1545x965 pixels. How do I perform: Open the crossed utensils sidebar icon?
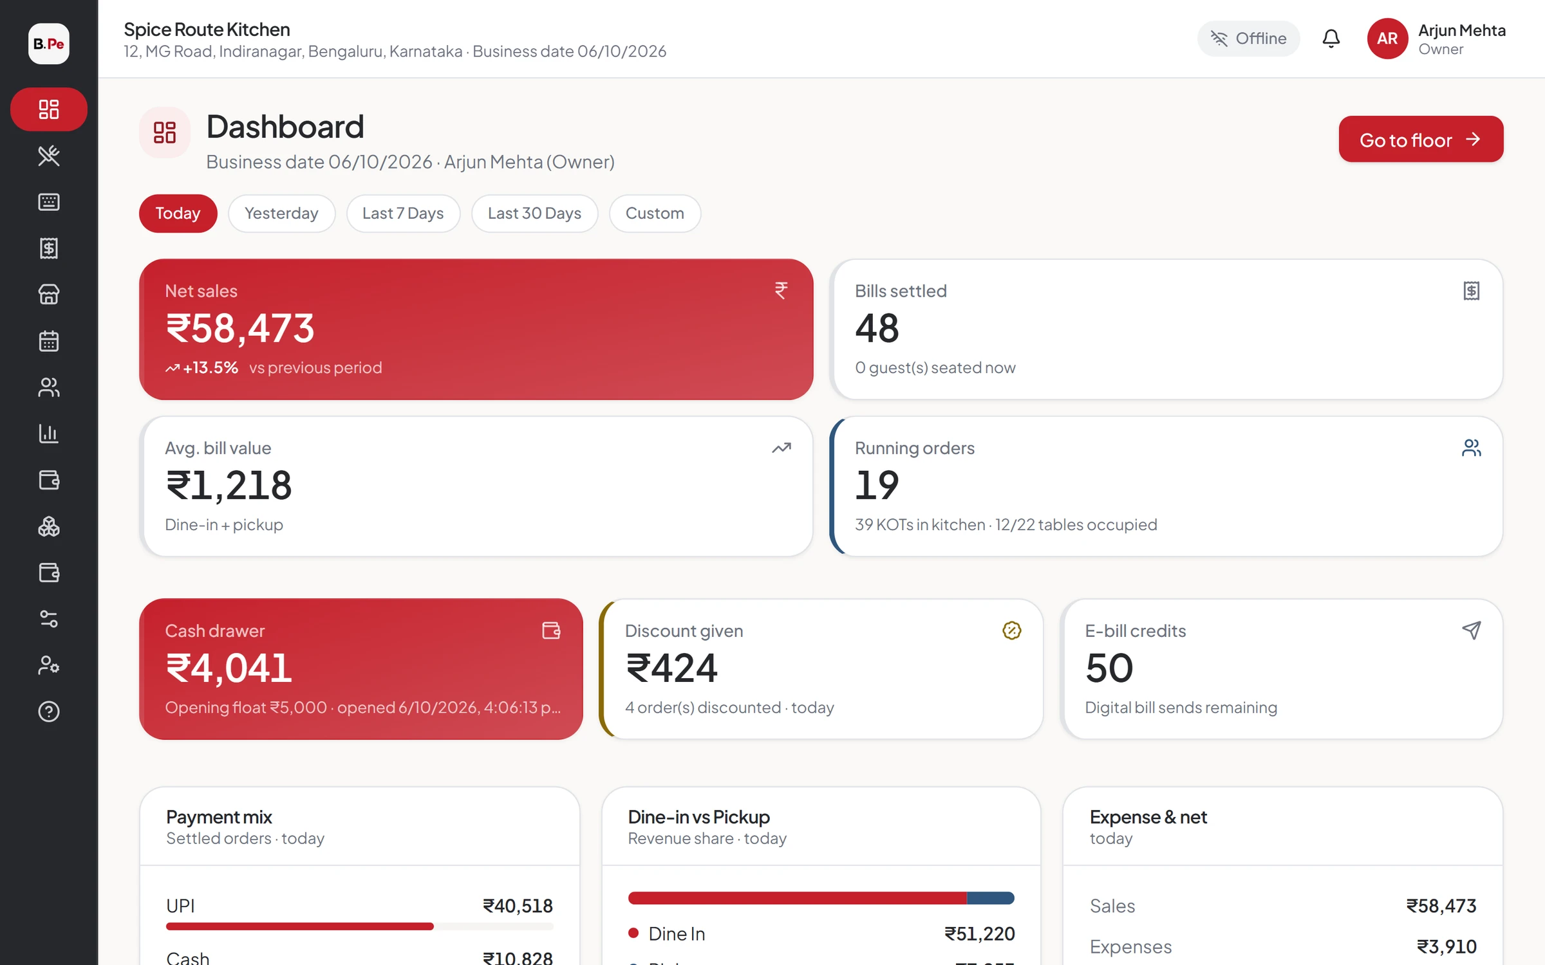pyautogui.click(x=49, y=156)
